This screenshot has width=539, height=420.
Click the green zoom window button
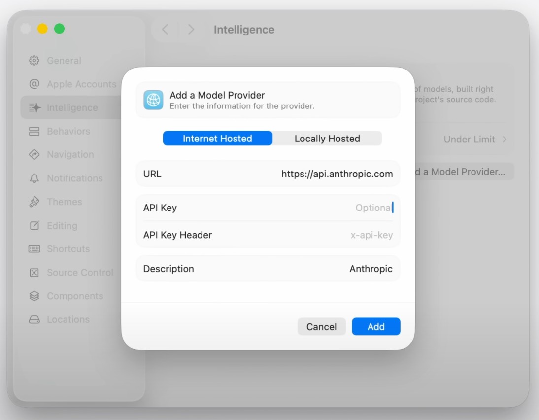(x=59, y=29)
